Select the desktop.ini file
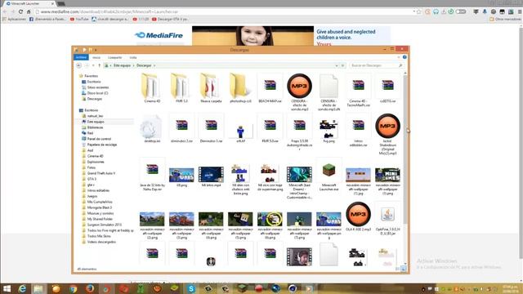This screenshot has width=523, height=294. click(x=152, y=128)
